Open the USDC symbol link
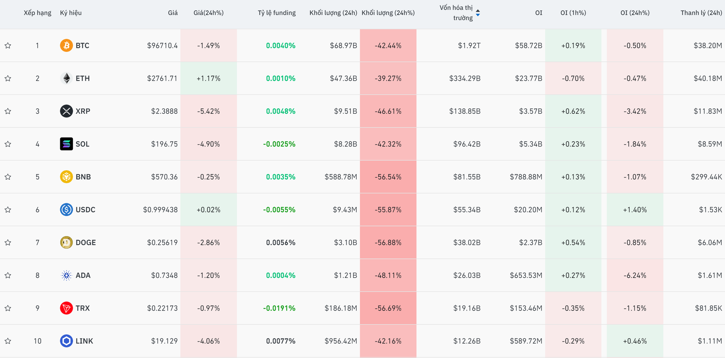Image resolution: width=725 pixels, height=358 pixels. 85,210
